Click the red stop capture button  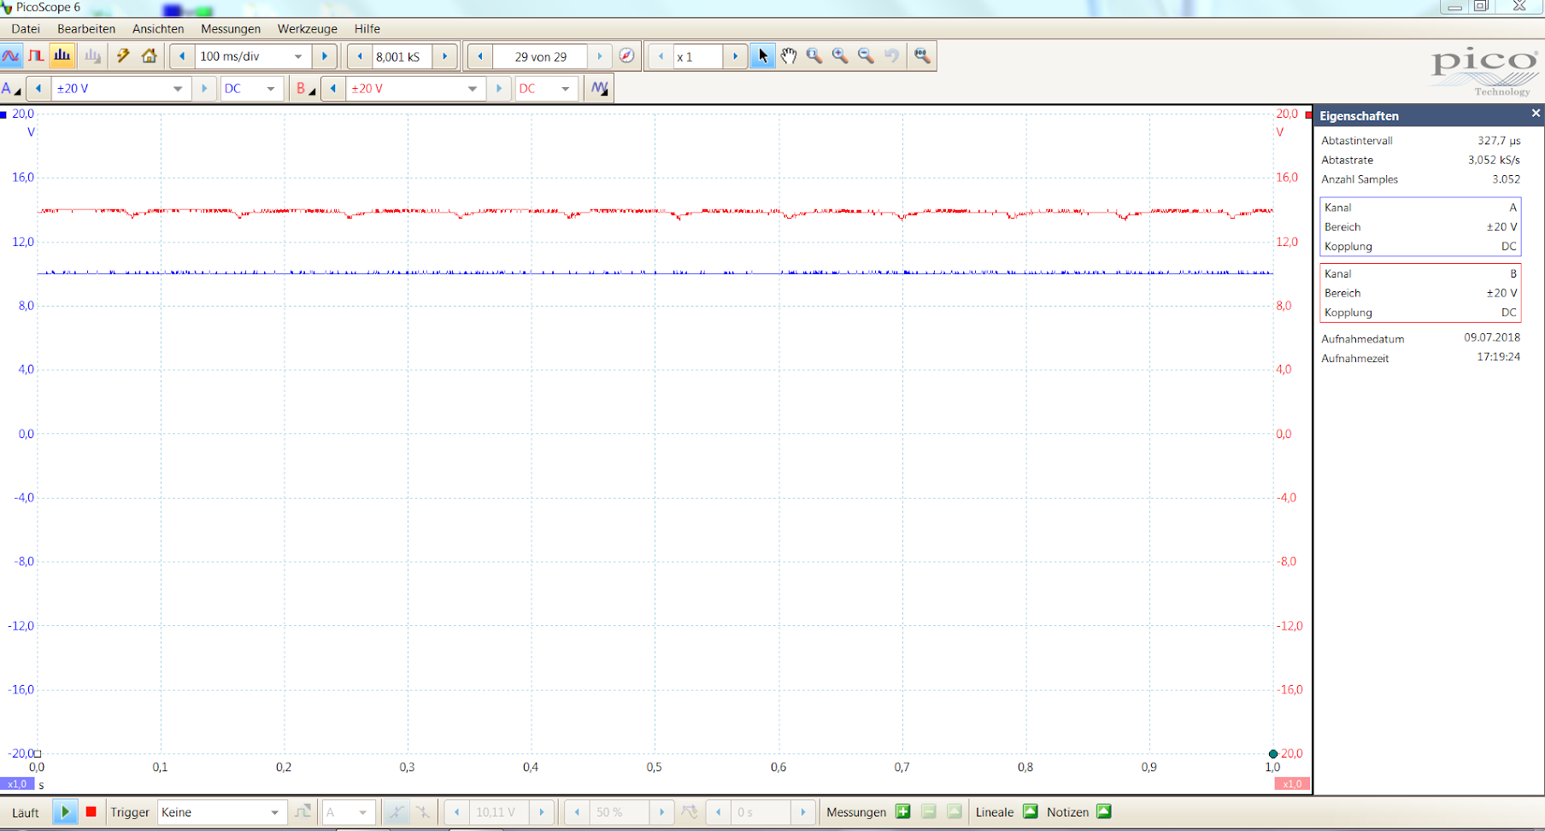[x=91, y=812]
